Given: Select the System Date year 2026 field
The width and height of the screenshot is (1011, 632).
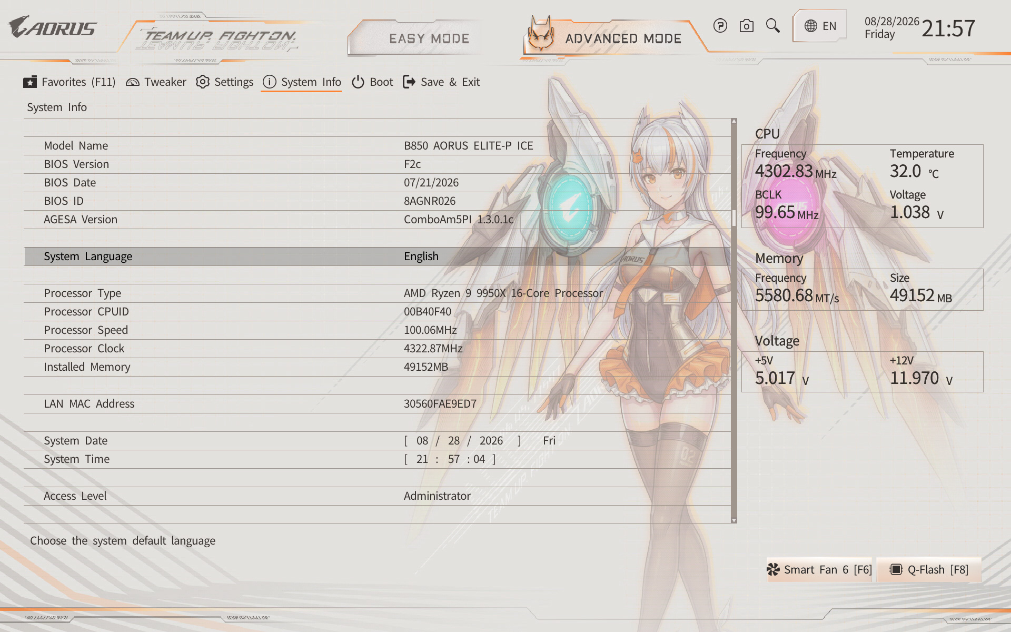Looking at the screenshot, I should 491,441.
